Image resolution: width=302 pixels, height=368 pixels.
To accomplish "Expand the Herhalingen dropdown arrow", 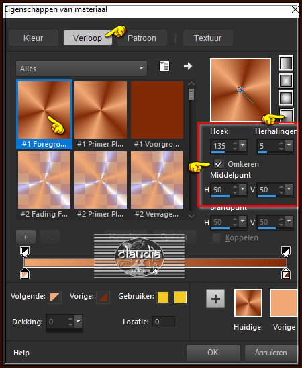I will 289,145.
